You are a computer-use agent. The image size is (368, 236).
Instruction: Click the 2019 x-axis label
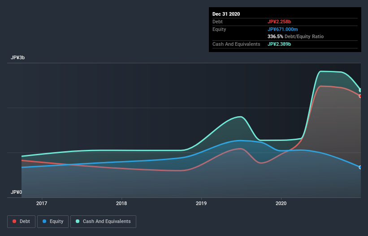point(201,203)
